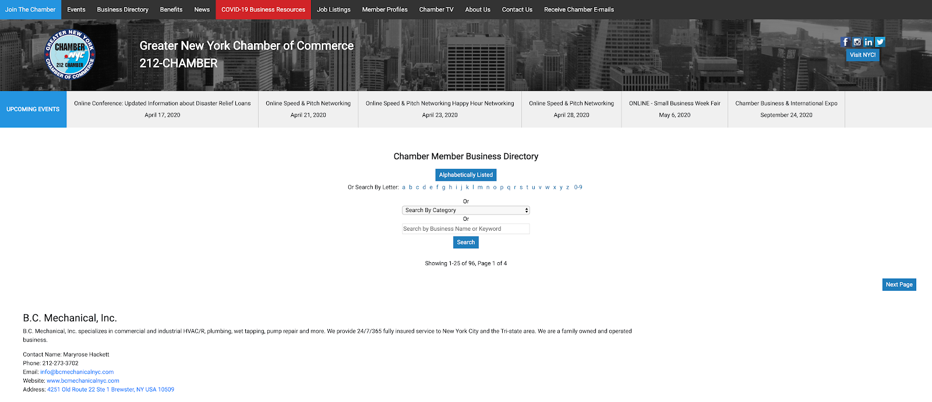Open Happy Hour Networking April 23 event

(x=440, y=109)
